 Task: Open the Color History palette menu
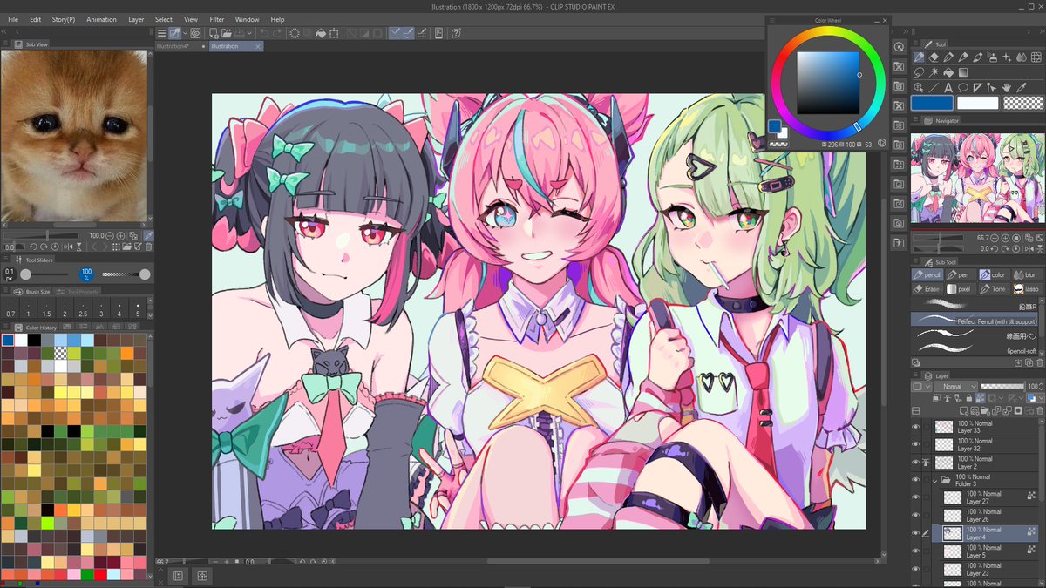(7, 327)
